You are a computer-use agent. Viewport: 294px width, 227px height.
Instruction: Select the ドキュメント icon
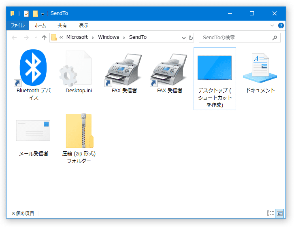tap(260, 68)
